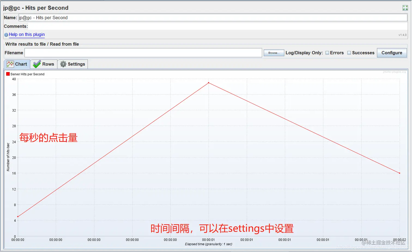Click the Write results to file heading
This screenshot has height=252, width=412.
[x=42, y=44]
